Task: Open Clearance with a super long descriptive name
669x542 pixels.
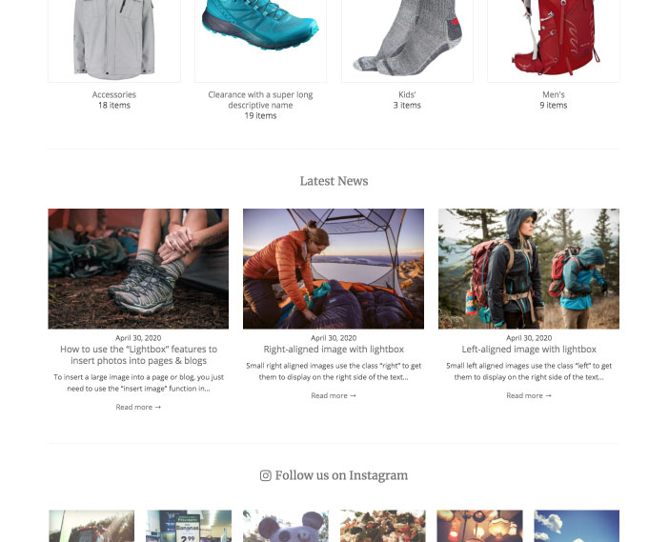Action: pos(260,100)
